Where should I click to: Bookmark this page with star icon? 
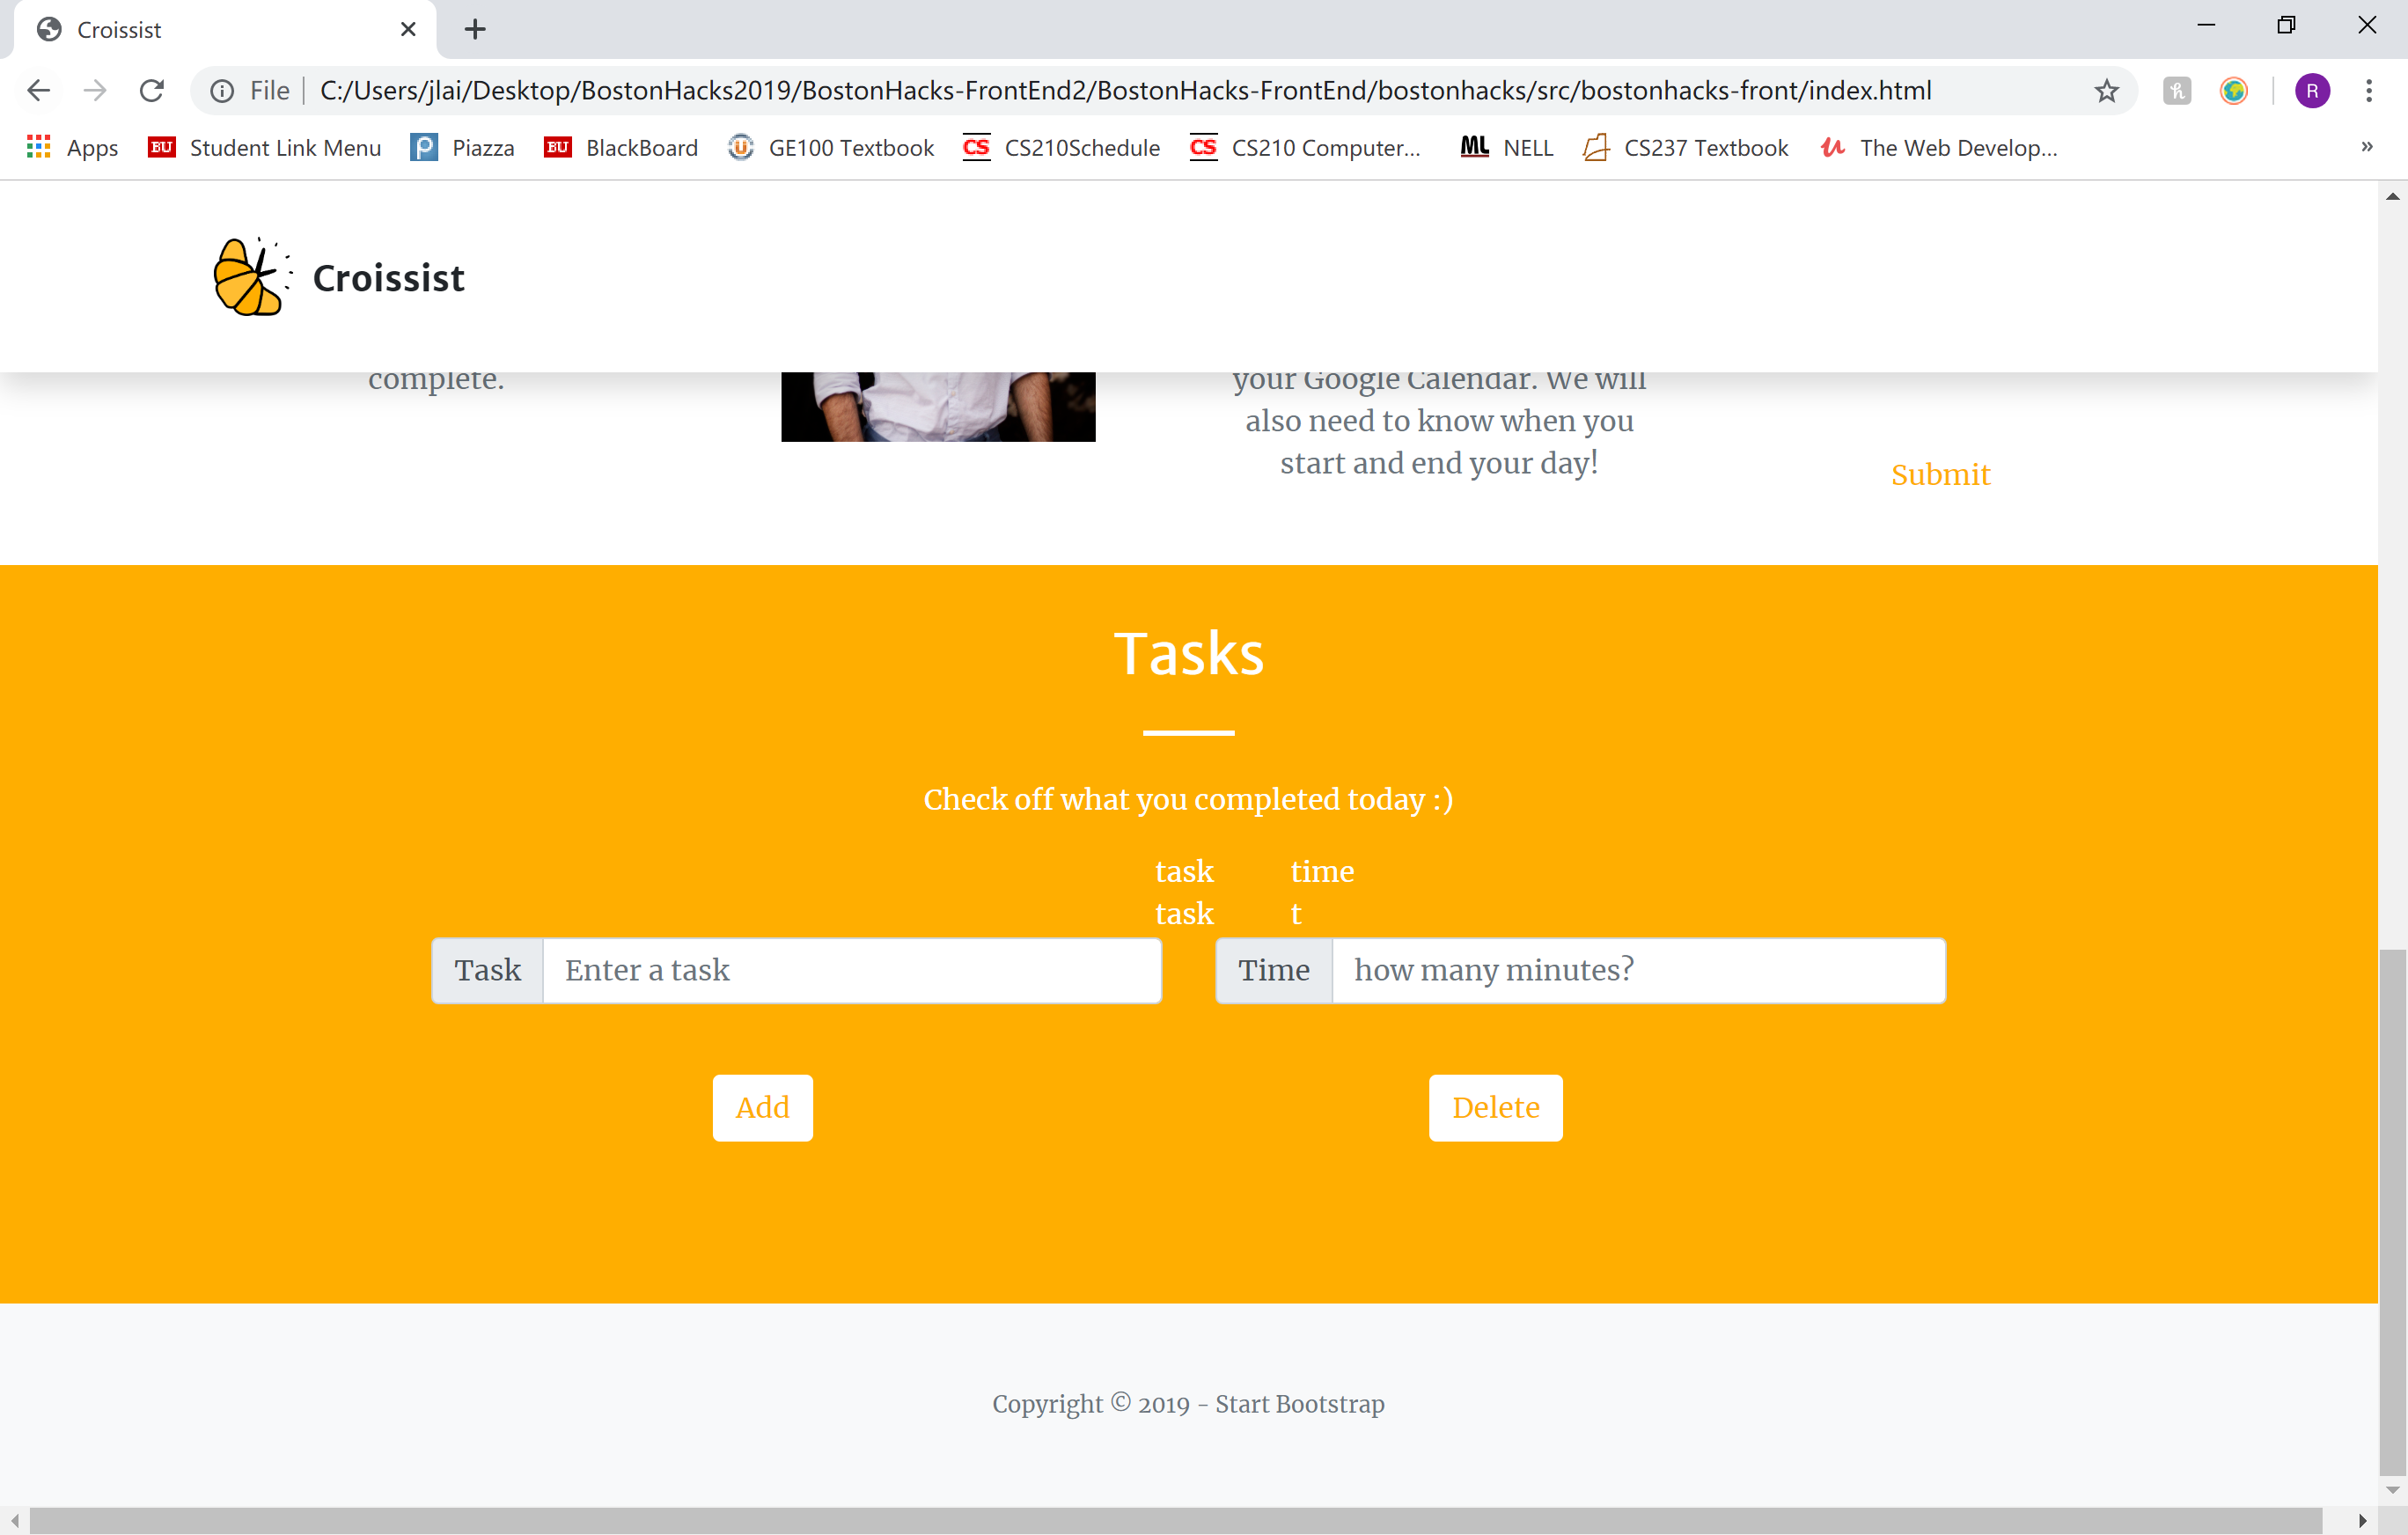(2106, 91)
